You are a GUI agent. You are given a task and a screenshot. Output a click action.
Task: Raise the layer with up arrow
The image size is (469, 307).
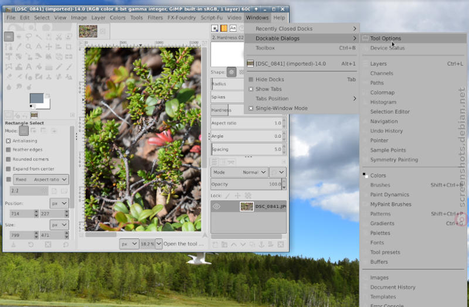[233, 245]
